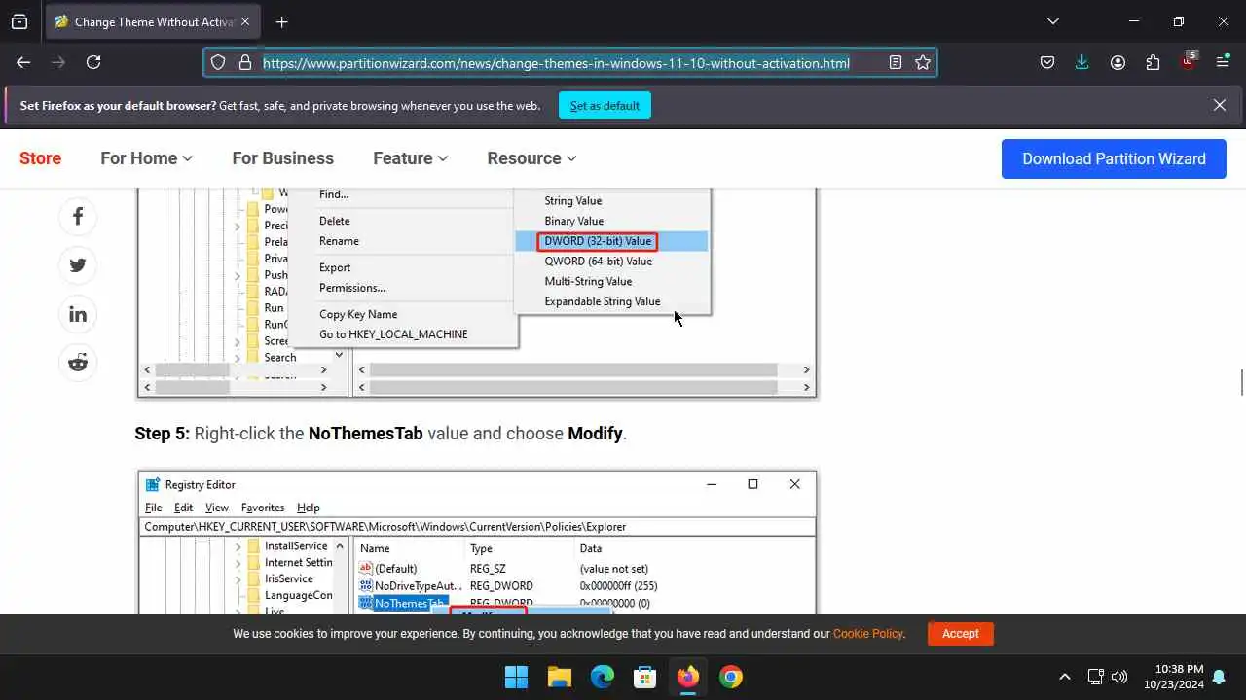Click the Registry Editor Modify screenshot
The height and width of the screenshot is (700, 1246).
477,542
